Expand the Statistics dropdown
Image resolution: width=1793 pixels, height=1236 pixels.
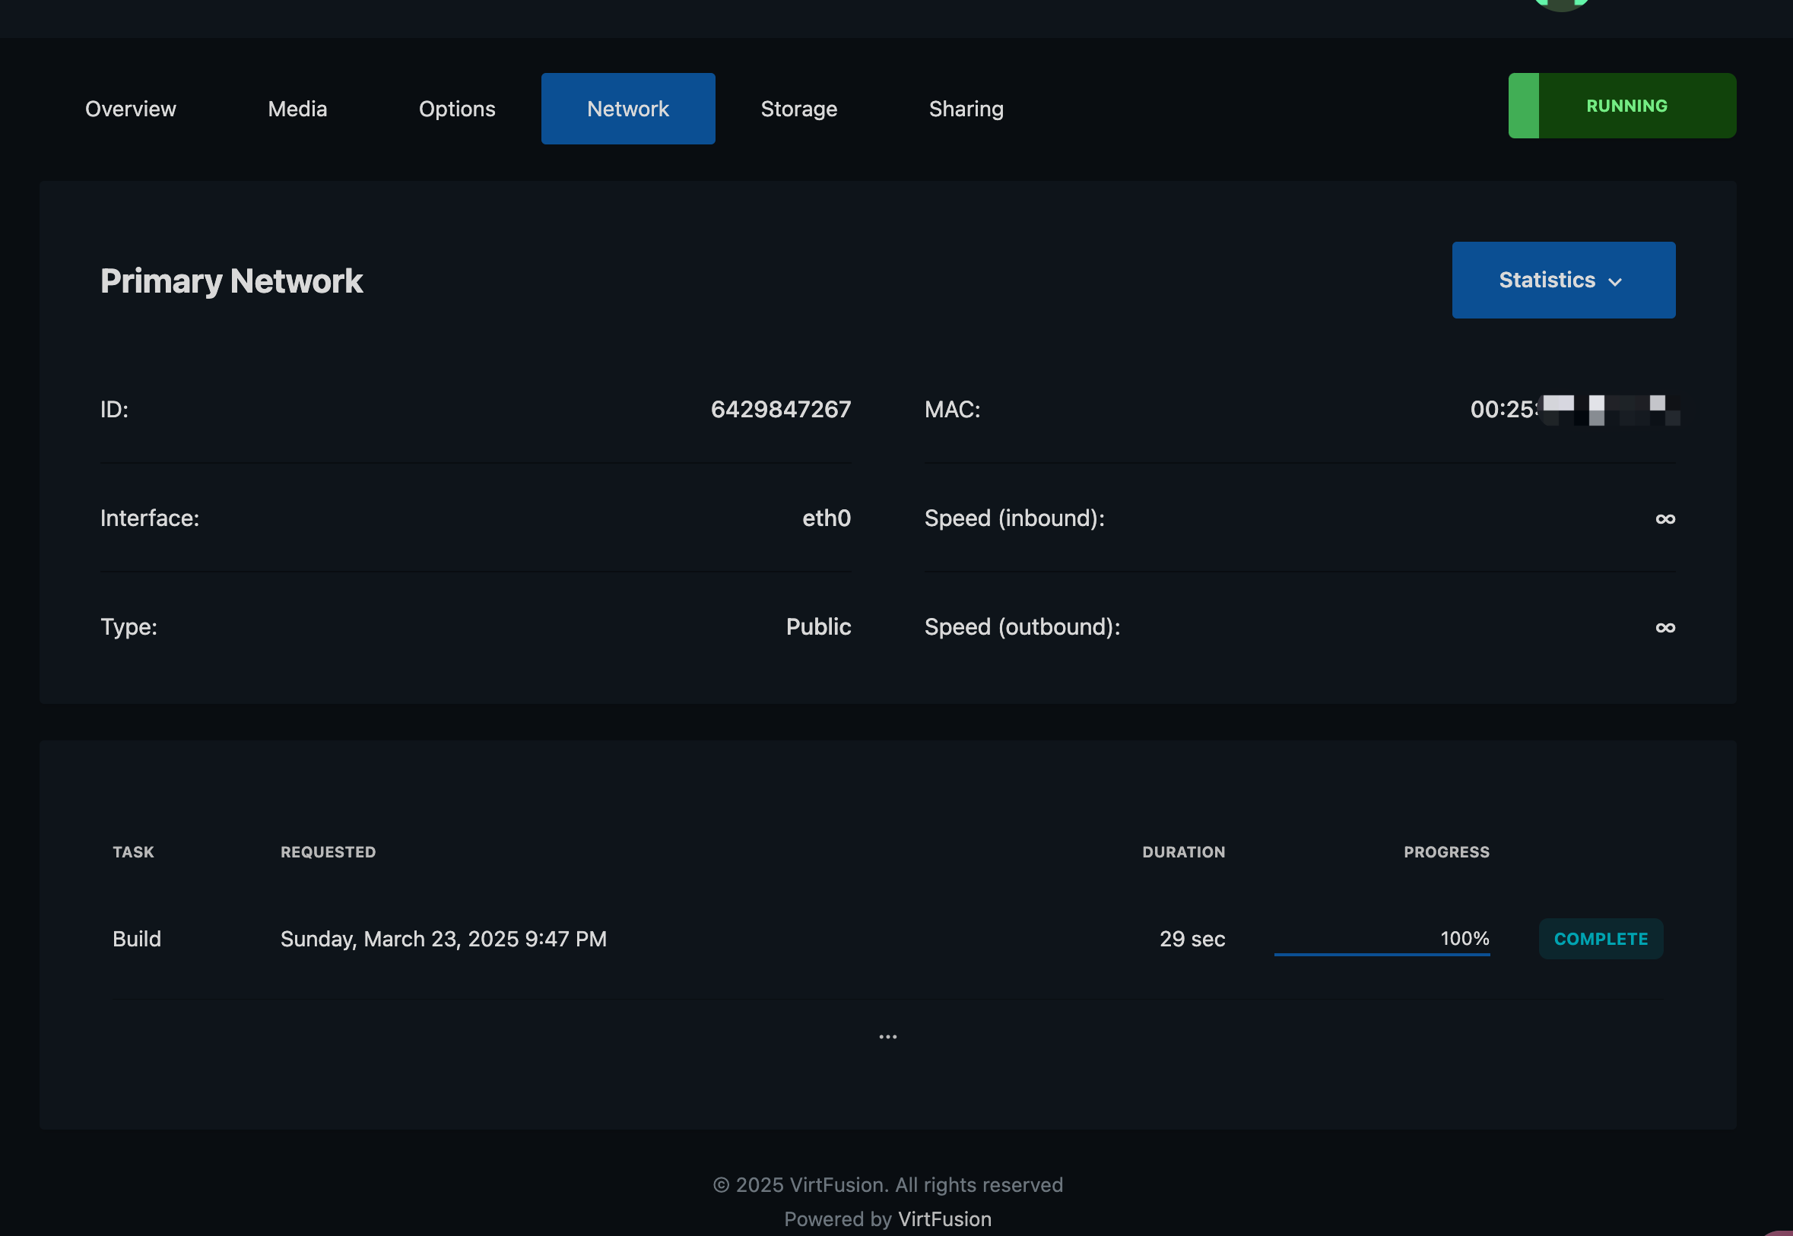1563,280
